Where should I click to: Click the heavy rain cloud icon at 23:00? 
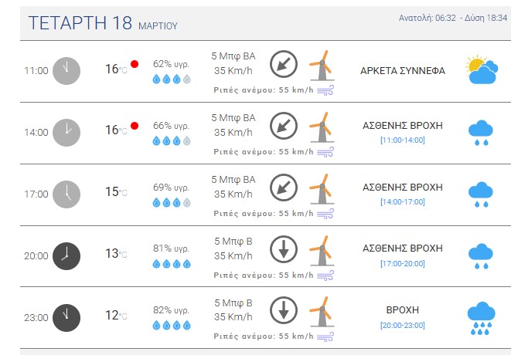click(482, 319)
